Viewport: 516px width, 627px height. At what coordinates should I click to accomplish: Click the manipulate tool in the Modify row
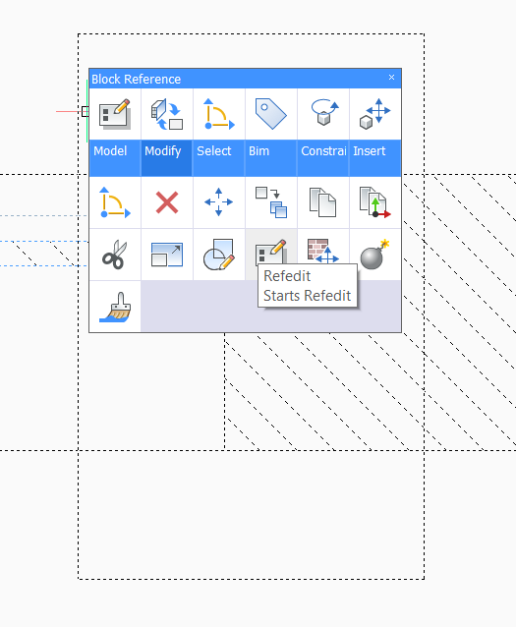[x=115, y=202]
